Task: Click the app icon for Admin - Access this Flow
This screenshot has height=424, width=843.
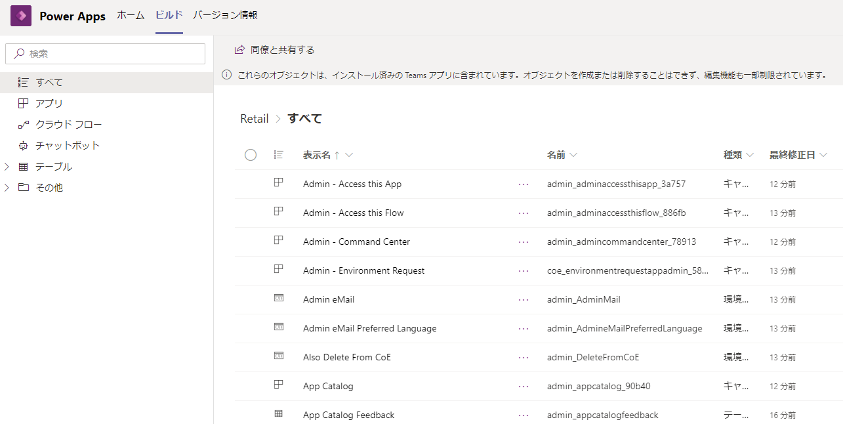Action: (278, 212)
